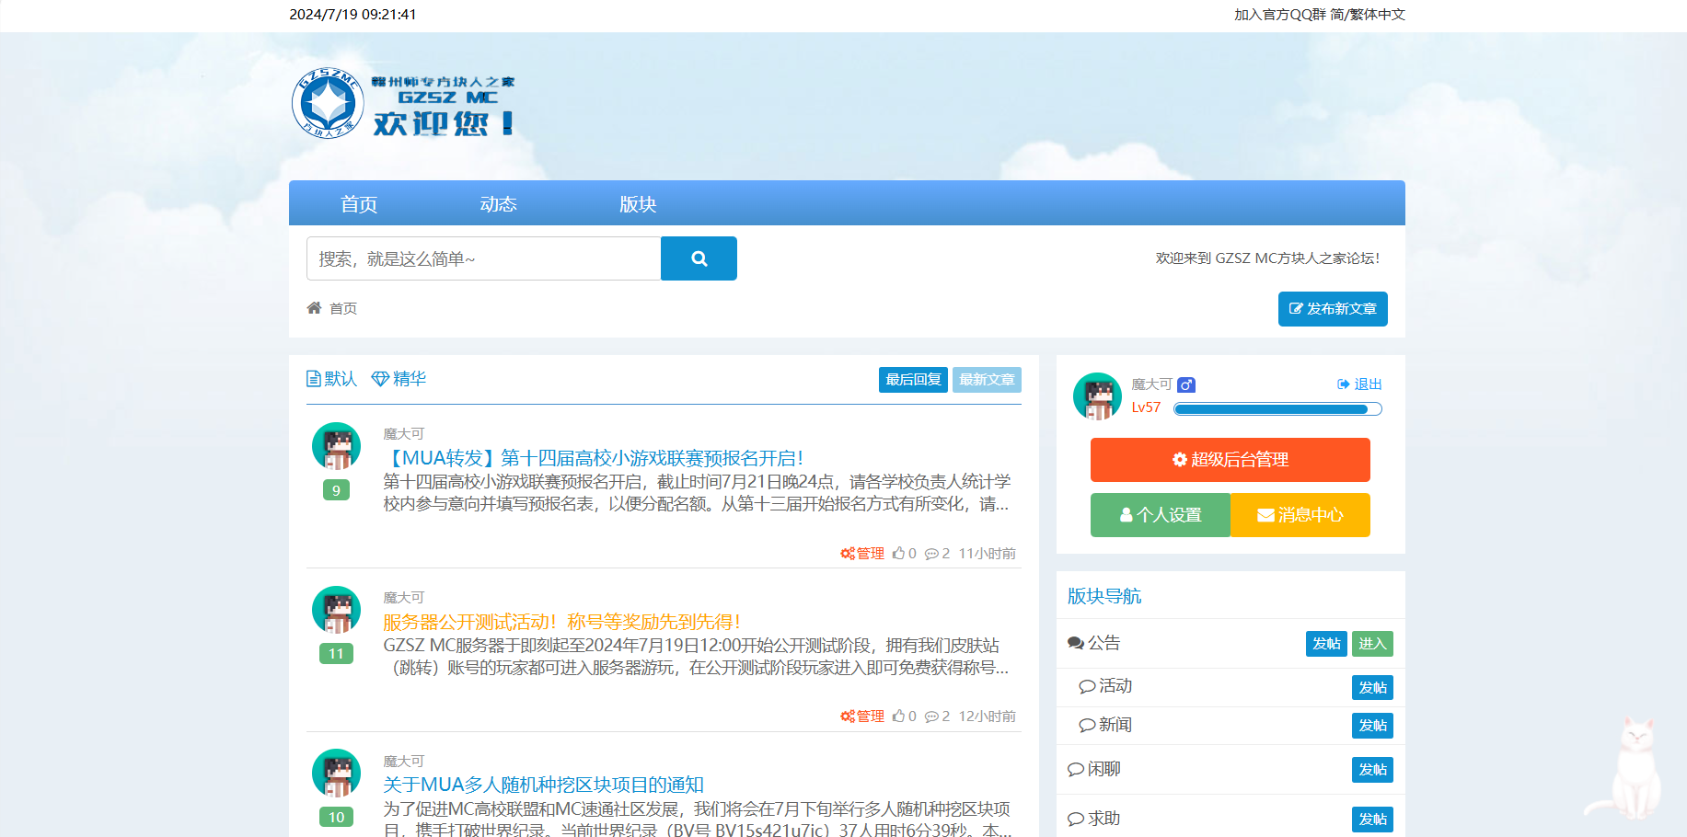
Task: Open 超级后台管理 admin panel
Action: [x=1230, y=460]
